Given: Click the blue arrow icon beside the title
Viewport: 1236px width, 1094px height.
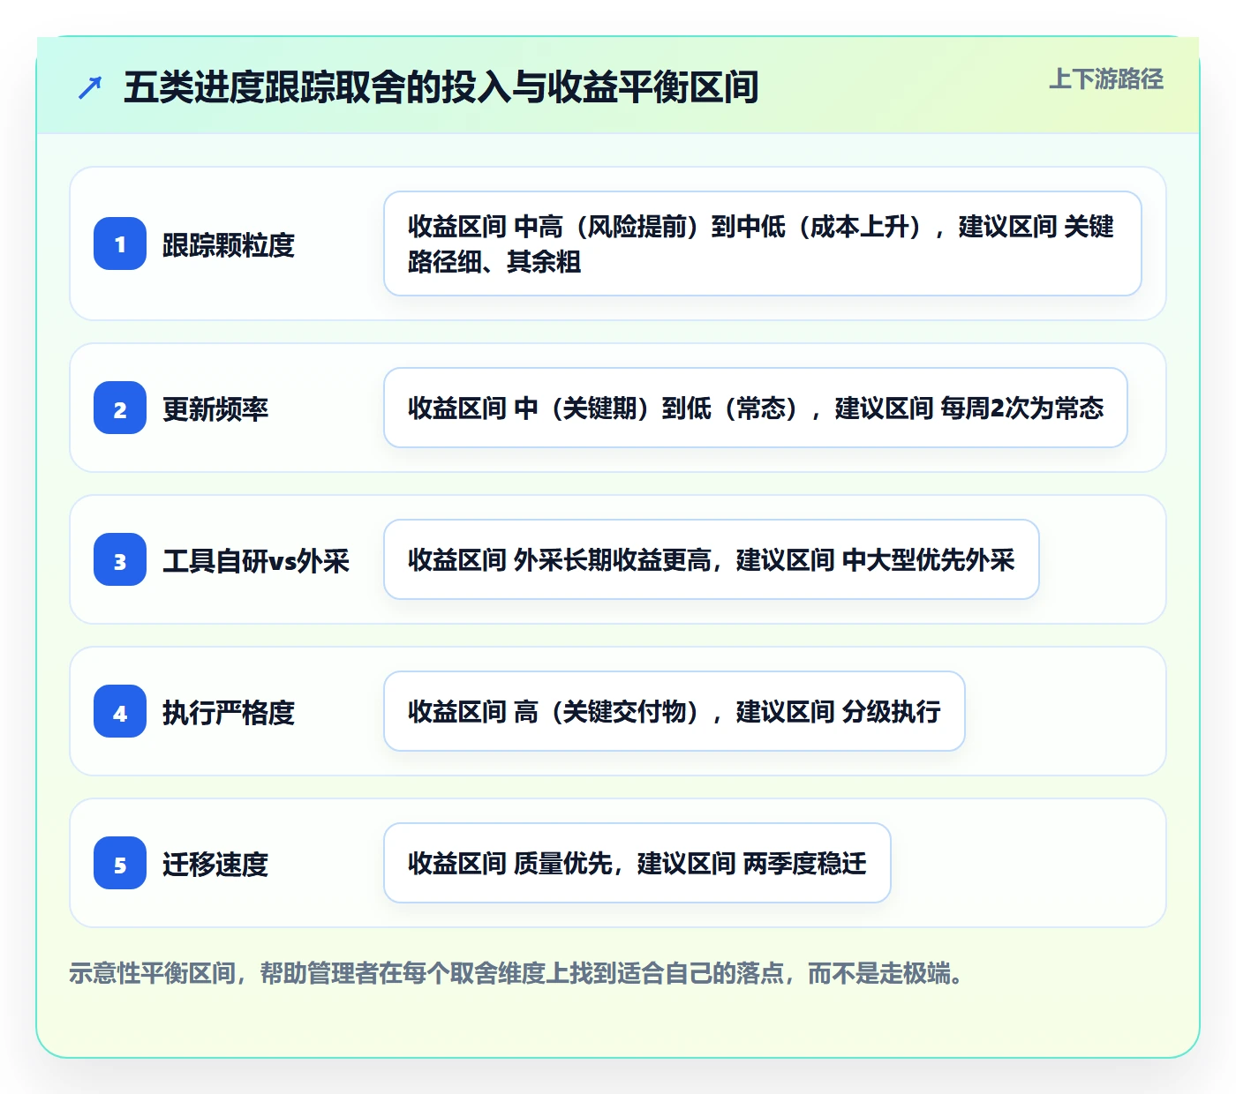Looking at the screenshot, I should tap(90, 87).
